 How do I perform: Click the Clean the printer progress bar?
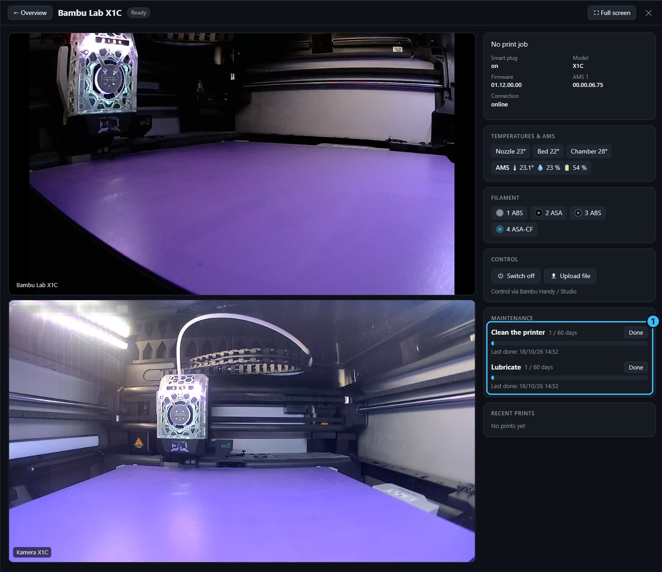pos(570,343)
